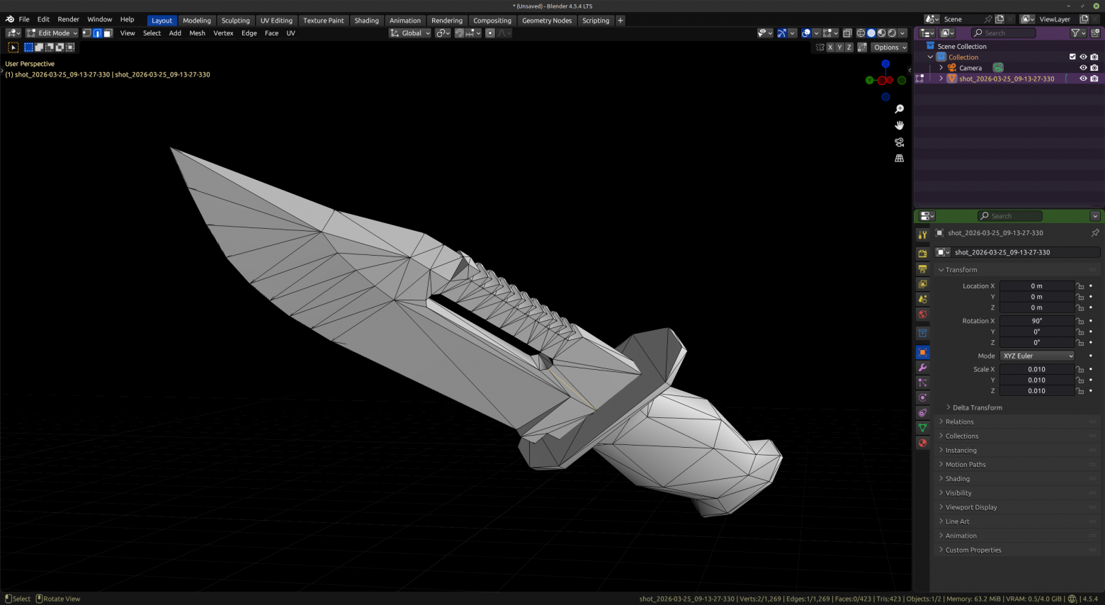Open the Particles properties tab
This screenshot has width=1105, height=605.
pos(922,383)
